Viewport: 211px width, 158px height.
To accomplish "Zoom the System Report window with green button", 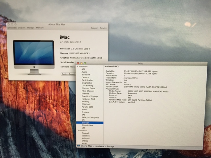I will coord(85,63).
